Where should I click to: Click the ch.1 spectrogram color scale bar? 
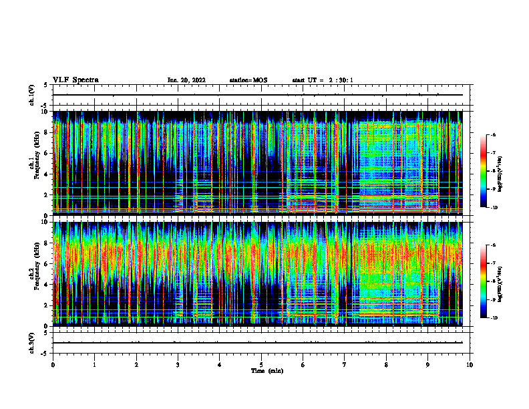click(483, 171)
